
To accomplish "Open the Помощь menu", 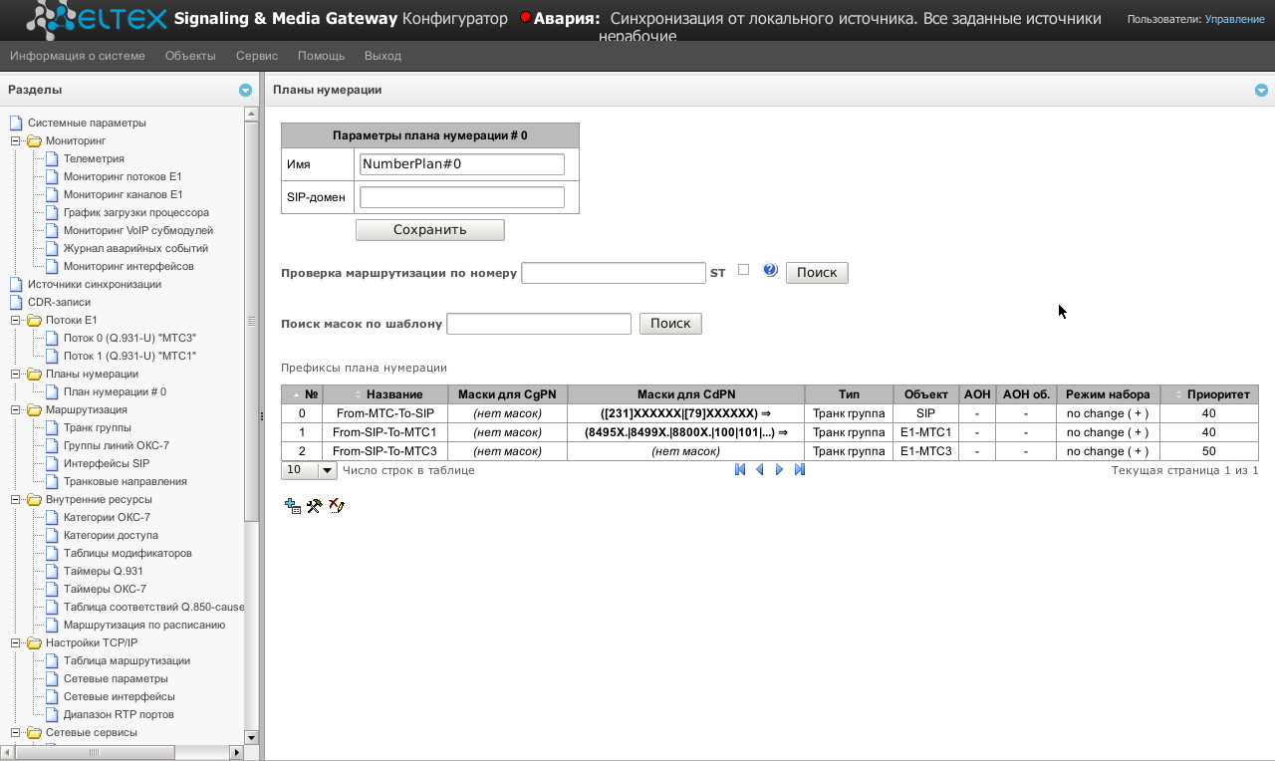I will point(321,56).
